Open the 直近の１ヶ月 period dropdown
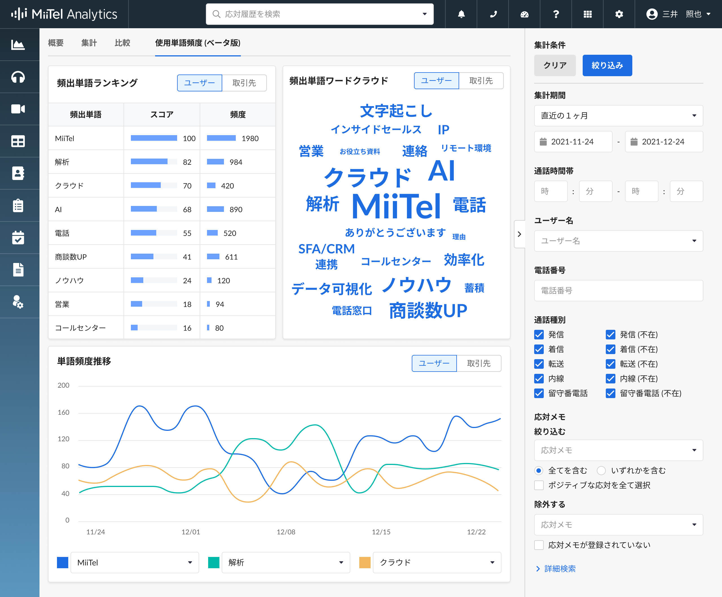 [x=618, y=116]
